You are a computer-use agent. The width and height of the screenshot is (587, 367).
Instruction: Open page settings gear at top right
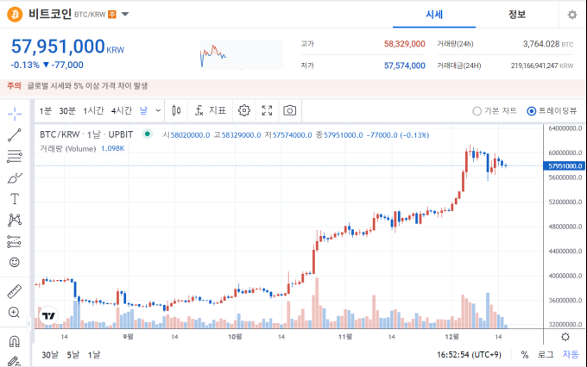point(572,15)
